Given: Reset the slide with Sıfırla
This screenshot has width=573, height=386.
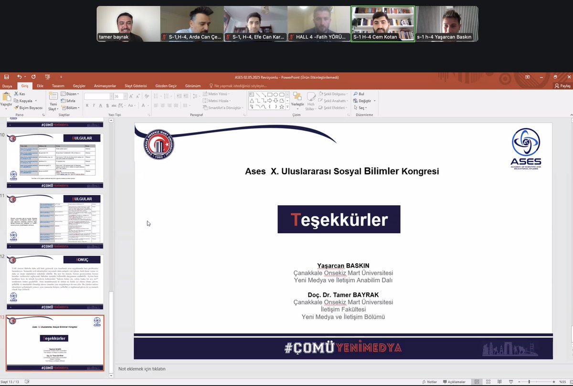Looking at the screenshot, I should coord(68,101).
